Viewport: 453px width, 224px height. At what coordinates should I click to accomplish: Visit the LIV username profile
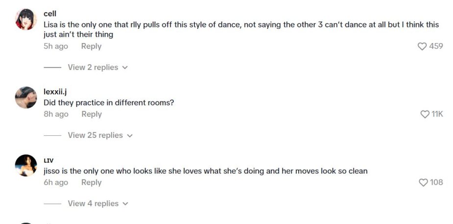coord(48,160)
